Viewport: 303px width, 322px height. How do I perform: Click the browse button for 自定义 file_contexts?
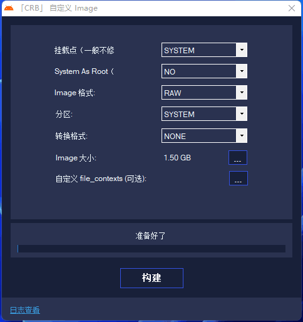(239, 178)
